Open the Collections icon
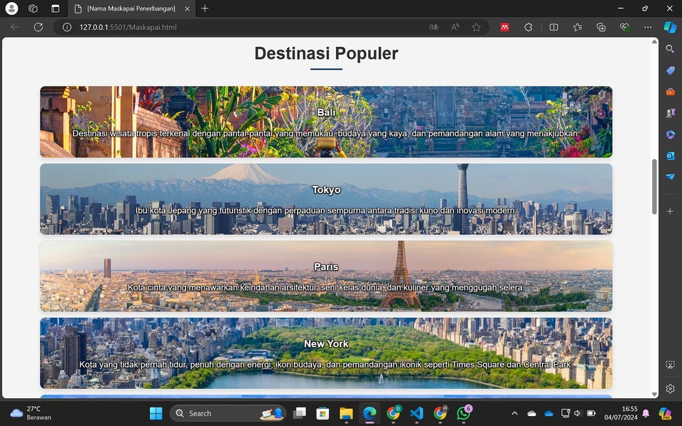This screenshot has height=426, width=682. coord(601,27)
